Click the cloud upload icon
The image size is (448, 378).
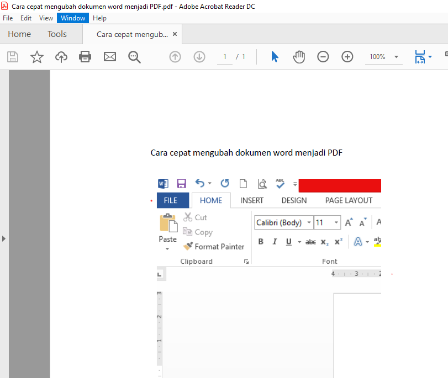tap(61, 57)
